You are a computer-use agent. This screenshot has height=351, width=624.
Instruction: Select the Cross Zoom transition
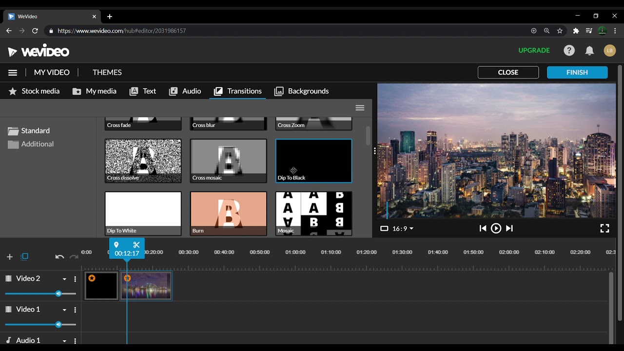tap(313, 123)
